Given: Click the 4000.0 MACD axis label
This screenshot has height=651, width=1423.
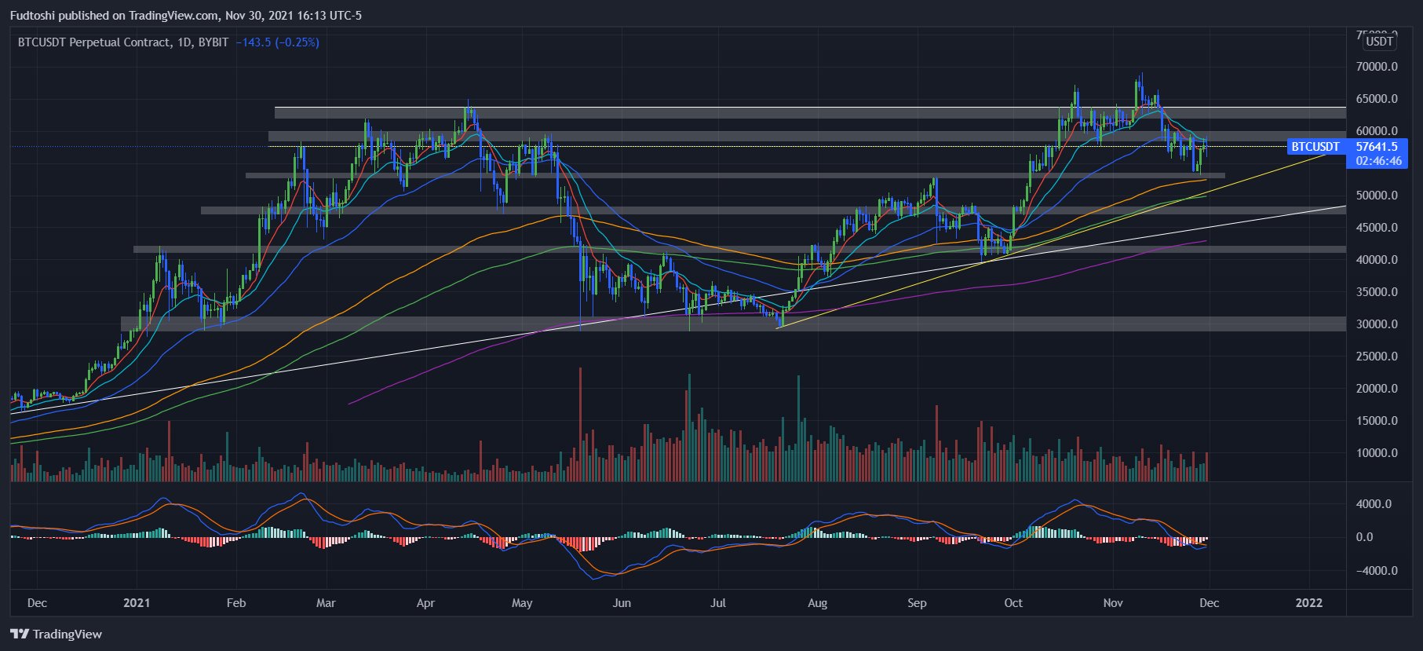Looking at the screenshot, I should (1374, 504).
